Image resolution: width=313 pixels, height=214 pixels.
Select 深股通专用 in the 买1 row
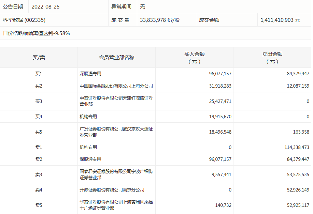pos(90,74)
